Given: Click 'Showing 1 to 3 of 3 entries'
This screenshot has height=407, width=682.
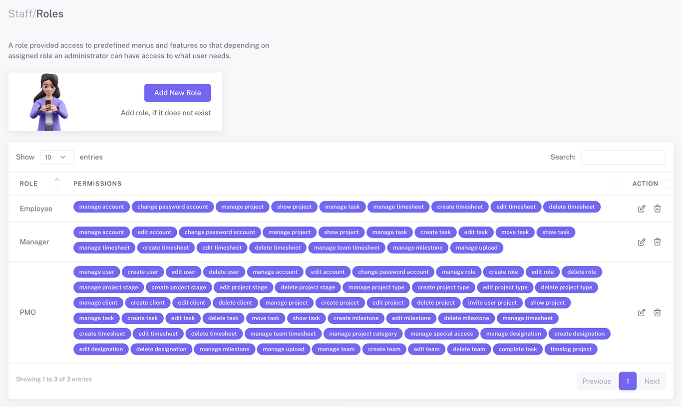Looking at the screenshot, I should (x=54, y=379).
